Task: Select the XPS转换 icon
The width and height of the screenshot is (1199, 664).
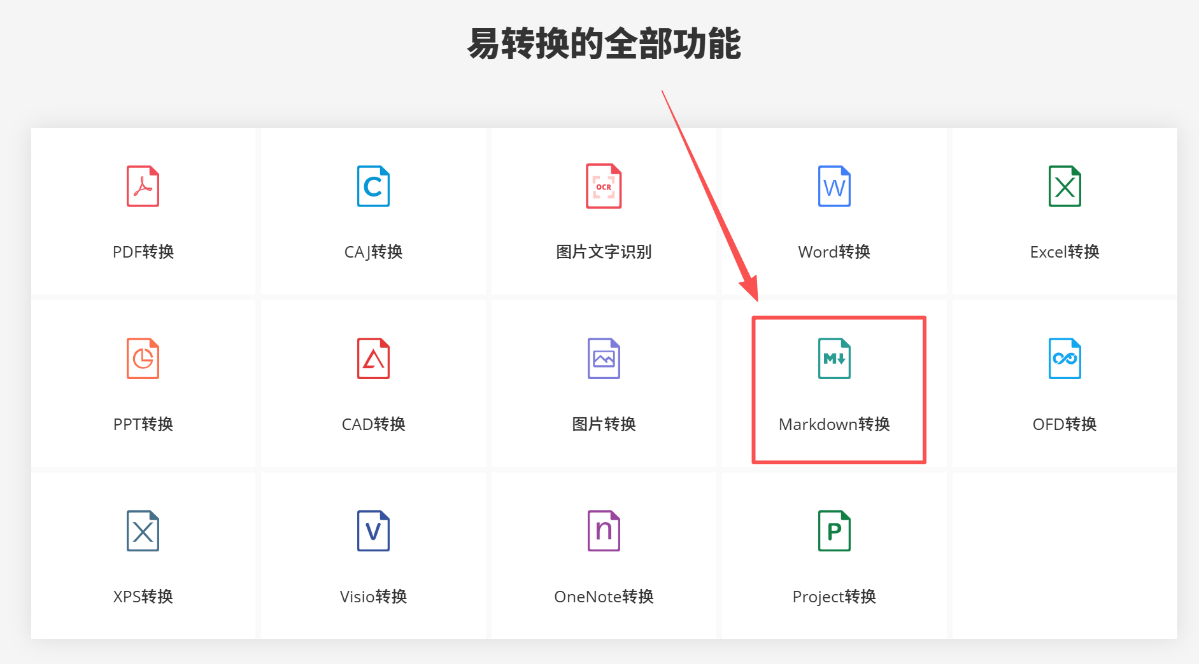Action: tap(143, 530)
